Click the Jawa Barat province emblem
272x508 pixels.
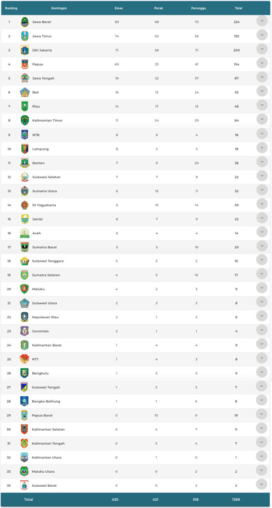pyautogui.click(x=25, y=22)
